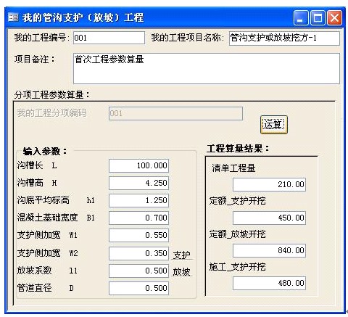Click the 运算 calculate button
The width and height of the screenshot is (348, 317).
click(274, 125)
